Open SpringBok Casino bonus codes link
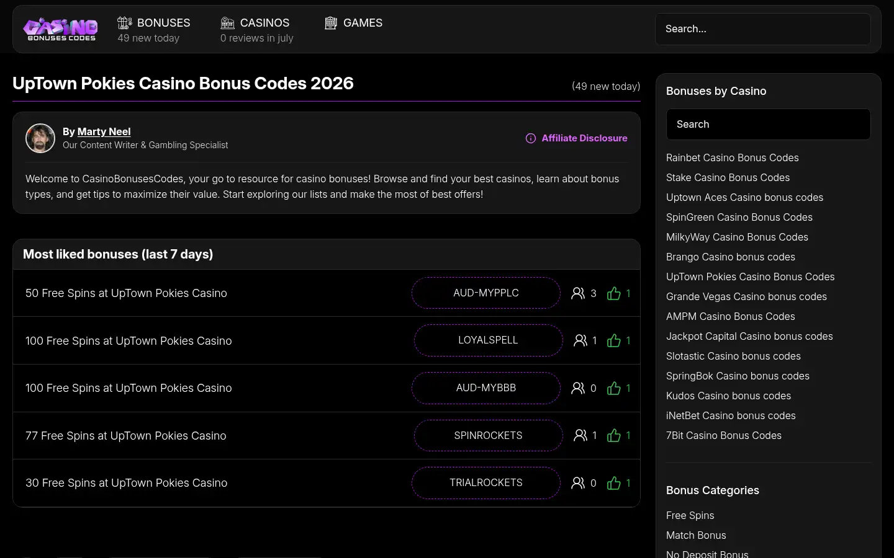The height and width of the screenshot is (558, 894). [738, 376]
